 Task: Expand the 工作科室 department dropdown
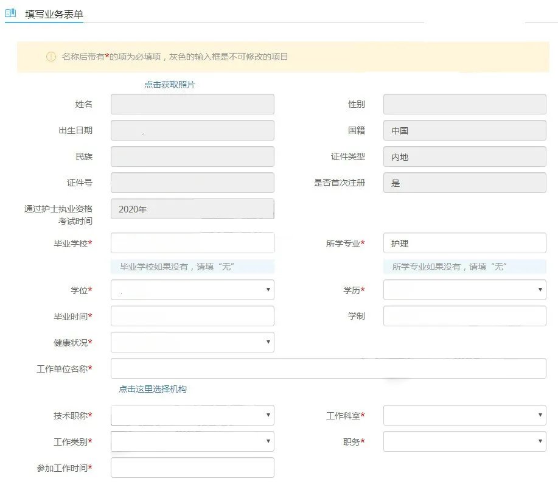464,415
